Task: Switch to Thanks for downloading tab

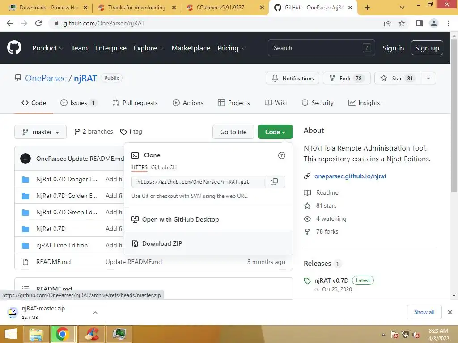Action: (136, 8)
